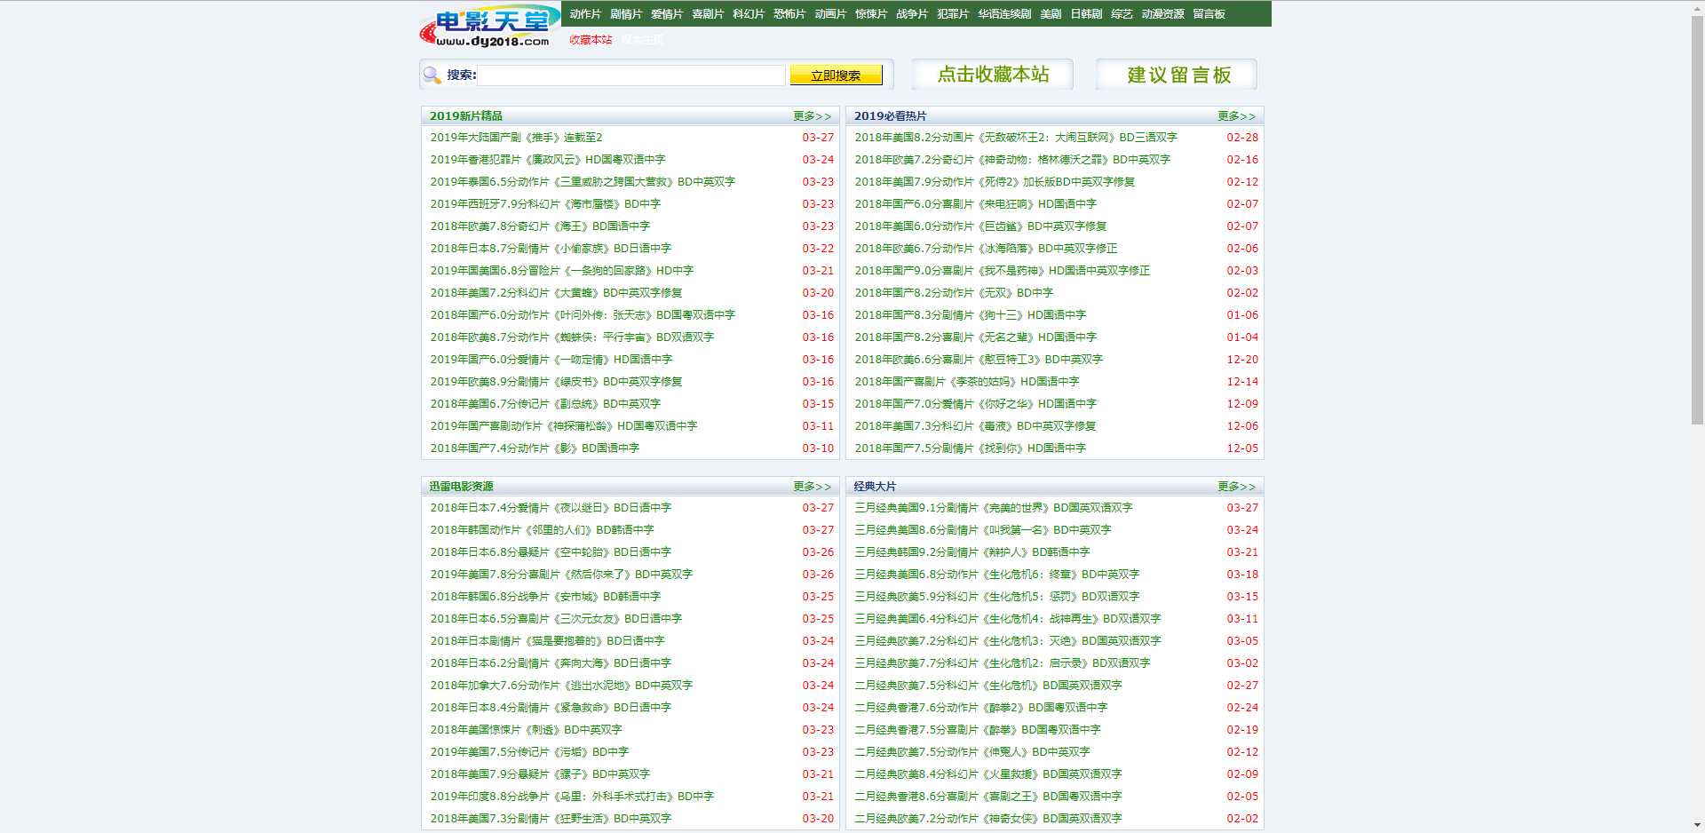Click 更多>> in the 2019新片精品 header
Viewport: 1705px width, 833px height.
812,116
